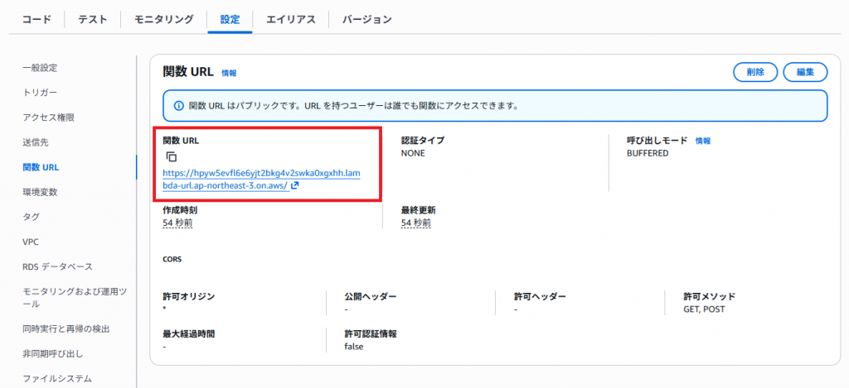Select VPC in the left navigation
The width and height of the screenshot is (849, 388).
click(31, 242)
